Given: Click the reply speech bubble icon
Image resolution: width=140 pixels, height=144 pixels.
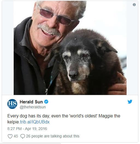Looking at the screenshot, I should [23, 136].
